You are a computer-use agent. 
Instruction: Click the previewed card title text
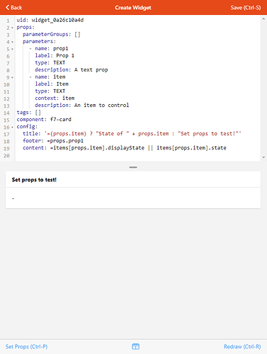point(34,180)
